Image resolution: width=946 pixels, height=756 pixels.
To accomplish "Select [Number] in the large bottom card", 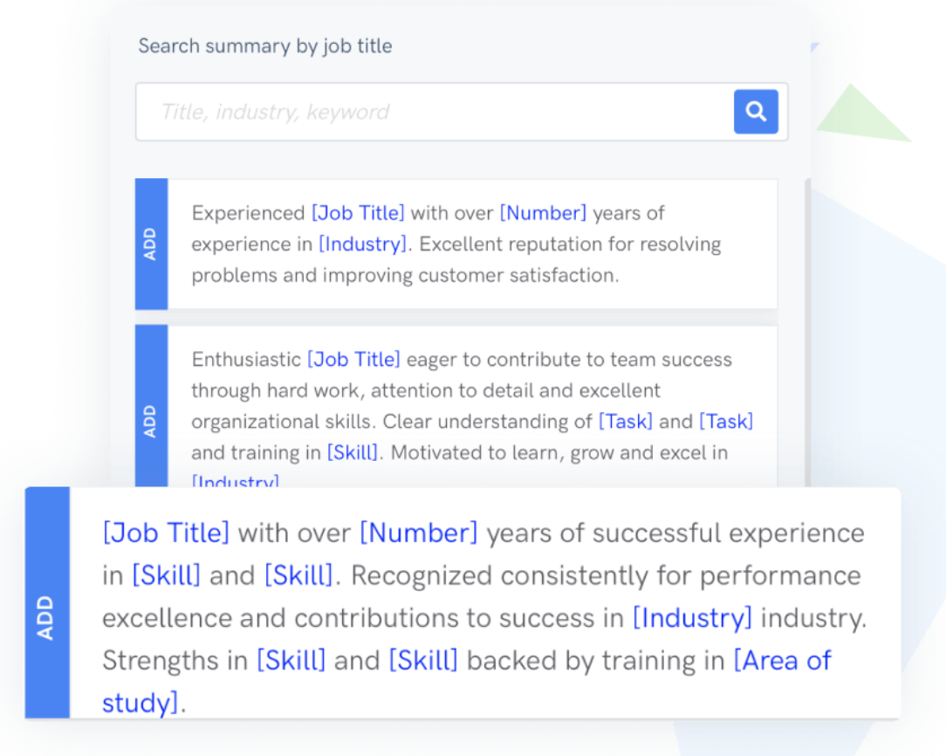I will [x=419, y=533].
